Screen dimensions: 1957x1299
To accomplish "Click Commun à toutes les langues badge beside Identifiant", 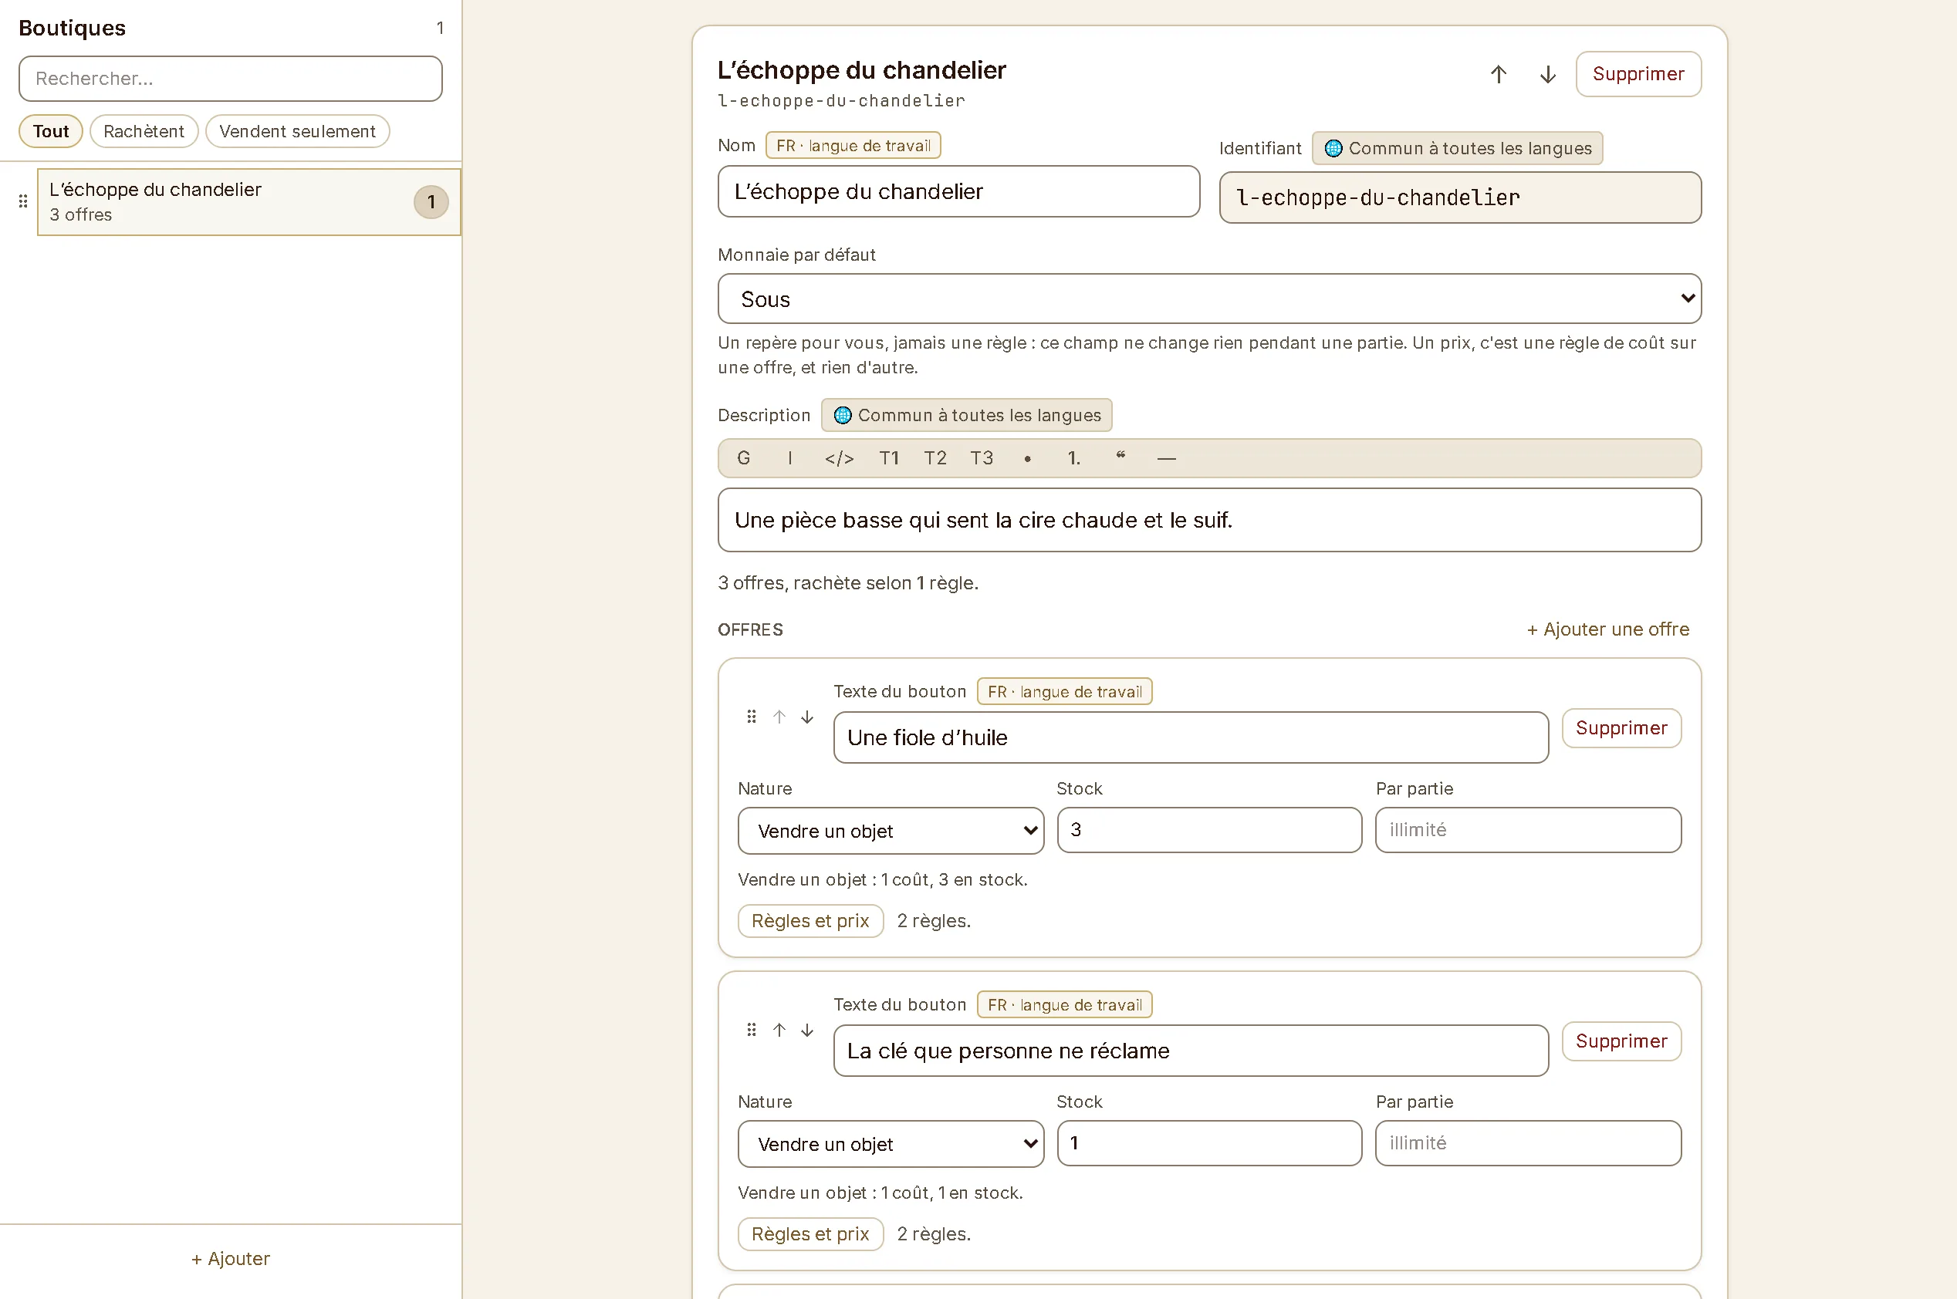I will coord(1457,148).
